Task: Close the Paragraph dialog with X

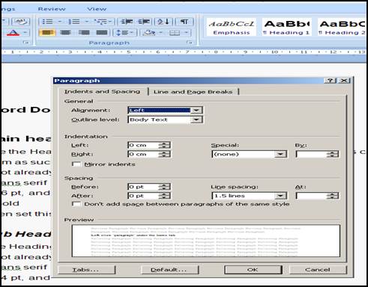Action: pos(344,81)
